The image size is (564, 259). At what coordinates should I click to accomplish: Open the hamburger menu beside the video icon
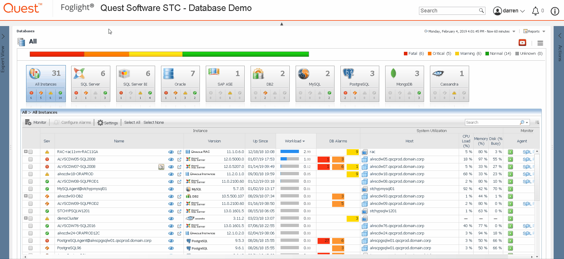pos(540,43)
